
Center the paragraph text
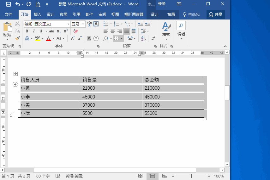(x=113, y=31)
